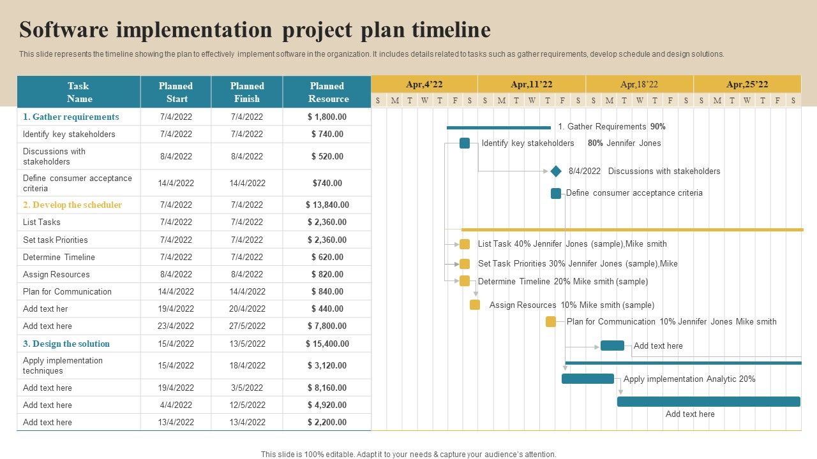Click the 'List Tasks' table row
The height and width of the screenshot is (459, 817).
pos(194,222)
